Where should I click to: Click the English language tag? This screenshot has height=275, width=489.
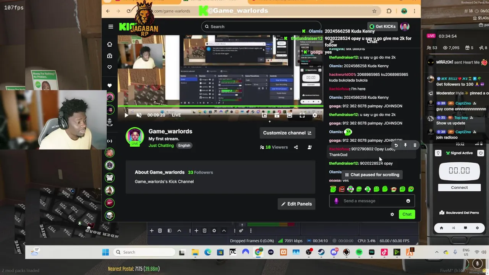coord(184,146)
